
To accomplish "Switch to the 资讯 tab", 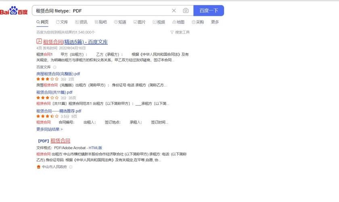I will click(81, 22).
